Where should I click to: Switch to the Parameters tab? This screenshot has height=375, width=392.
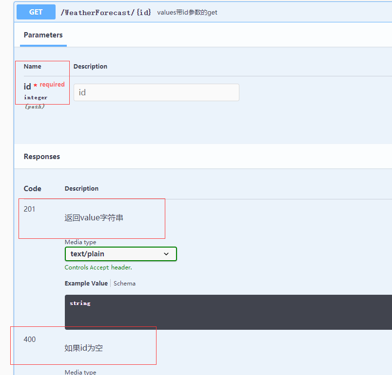pyautogui.click(x=43, y=35)
